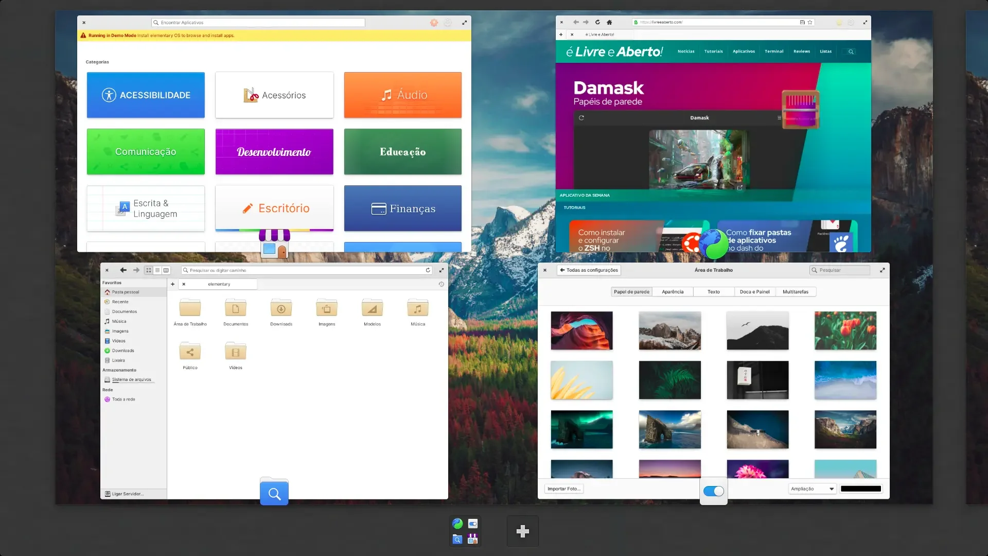Open the black background color picker
988x556 pixels.
(x=861, y=489)
